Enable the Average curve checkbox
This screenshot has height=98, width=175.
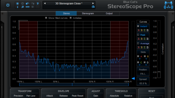point(138,43)
